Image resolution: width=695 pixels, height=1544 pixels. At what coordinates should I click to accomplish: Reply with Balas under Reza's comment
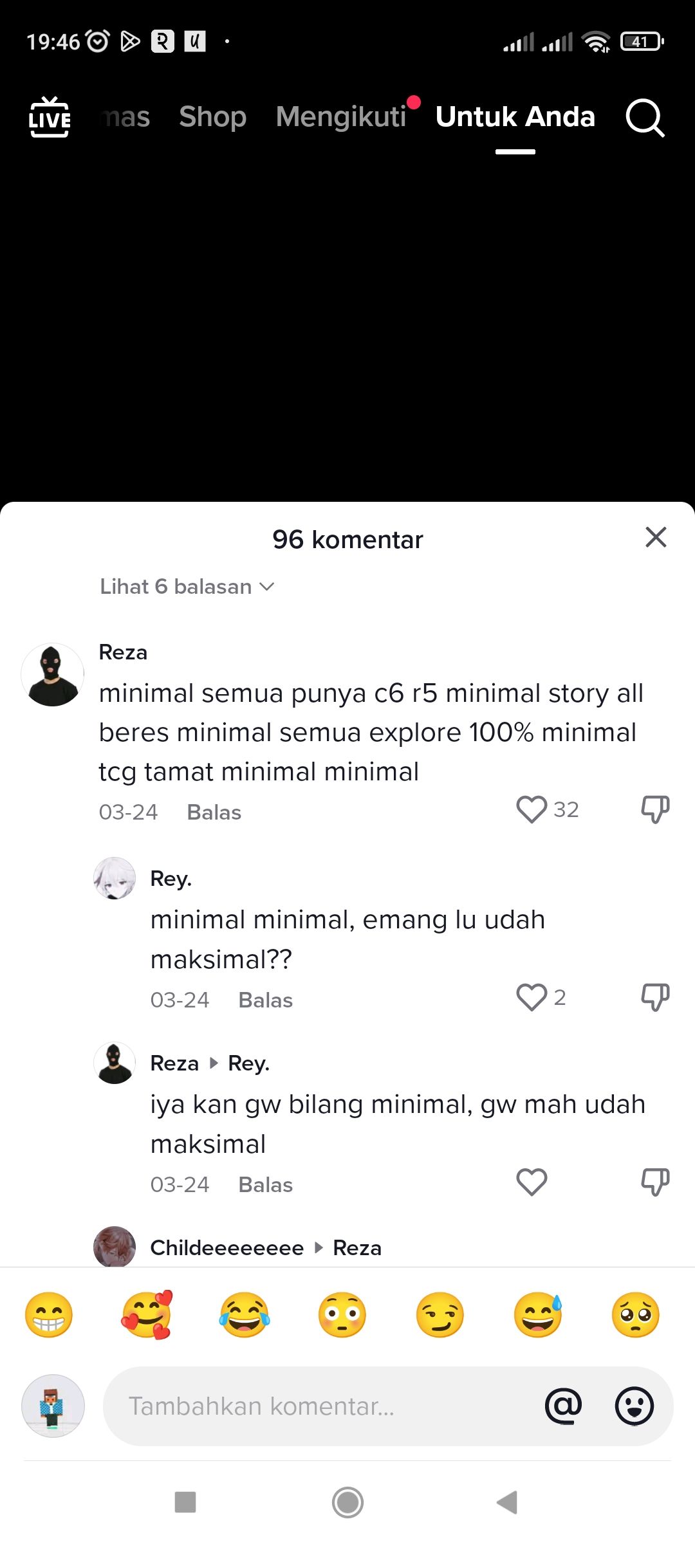click(213, 812)
